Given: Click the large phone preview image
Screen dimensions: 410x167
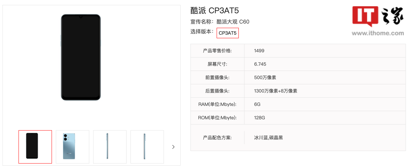Looking at the screenshot, I should click(x=81, y=57).
